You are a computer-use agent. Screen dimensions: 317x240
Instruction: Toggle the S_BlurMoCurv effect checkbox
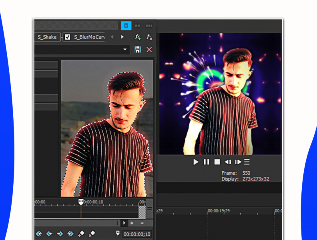[x=67, y=37]
